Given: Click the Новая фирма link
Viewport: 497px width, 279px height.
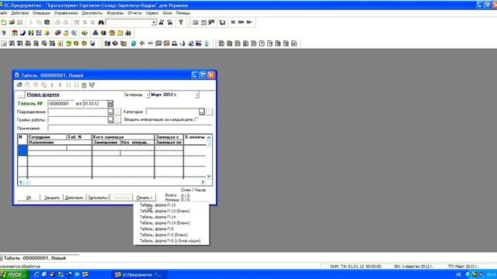Looking at the screenshot, I should pyautogui.click(x=43, y=95).
